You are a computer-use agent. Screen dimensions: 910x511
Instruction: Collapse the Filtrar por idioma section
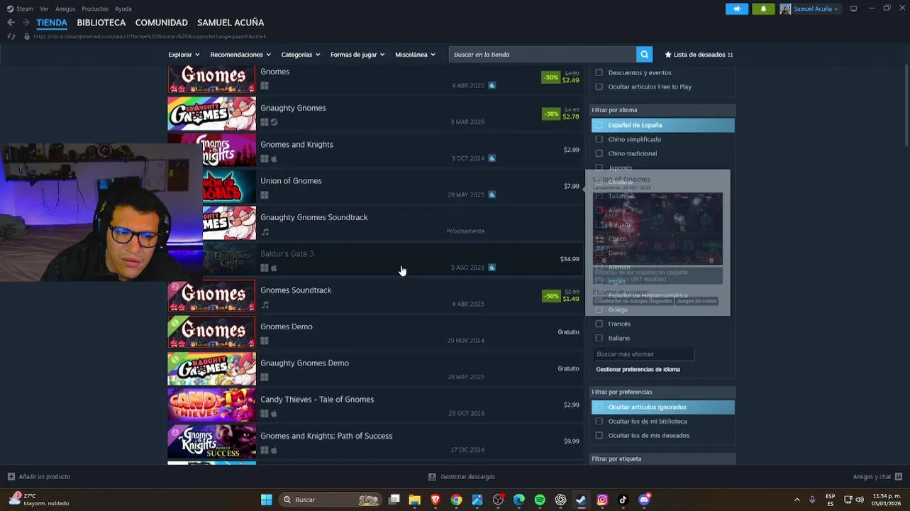663,110
